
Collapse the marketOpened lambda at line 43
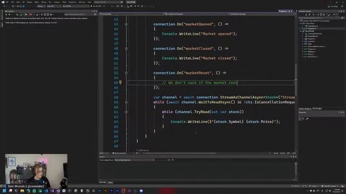(126, 24)
